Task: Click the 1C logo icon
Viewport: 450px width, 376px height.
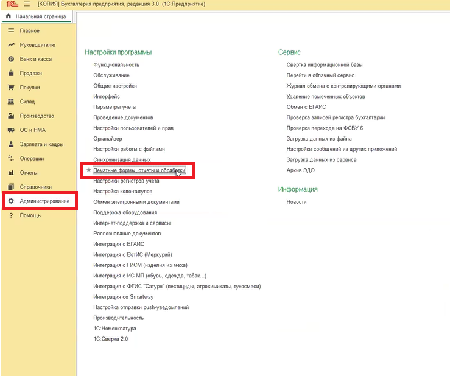Action: point(12,4)
